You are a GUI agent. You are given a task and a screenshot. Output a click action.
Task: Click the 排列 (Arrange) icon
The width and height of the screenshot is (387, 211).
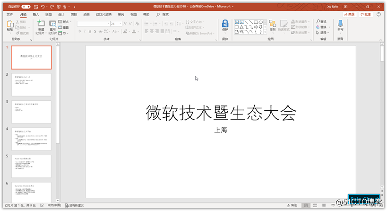click(x=273, y=24)
